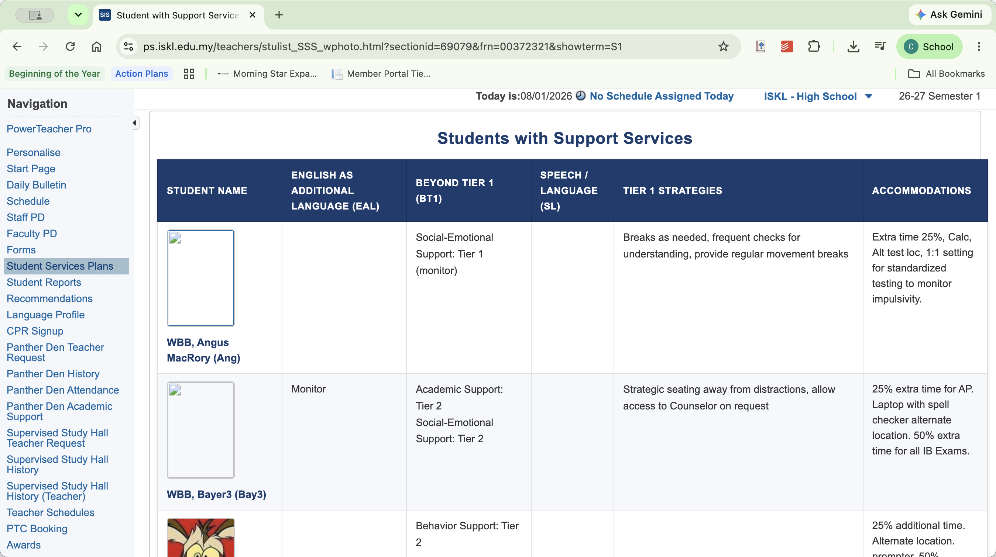Open Language Profile
The image size is (996, 557).
pos(46,315)
